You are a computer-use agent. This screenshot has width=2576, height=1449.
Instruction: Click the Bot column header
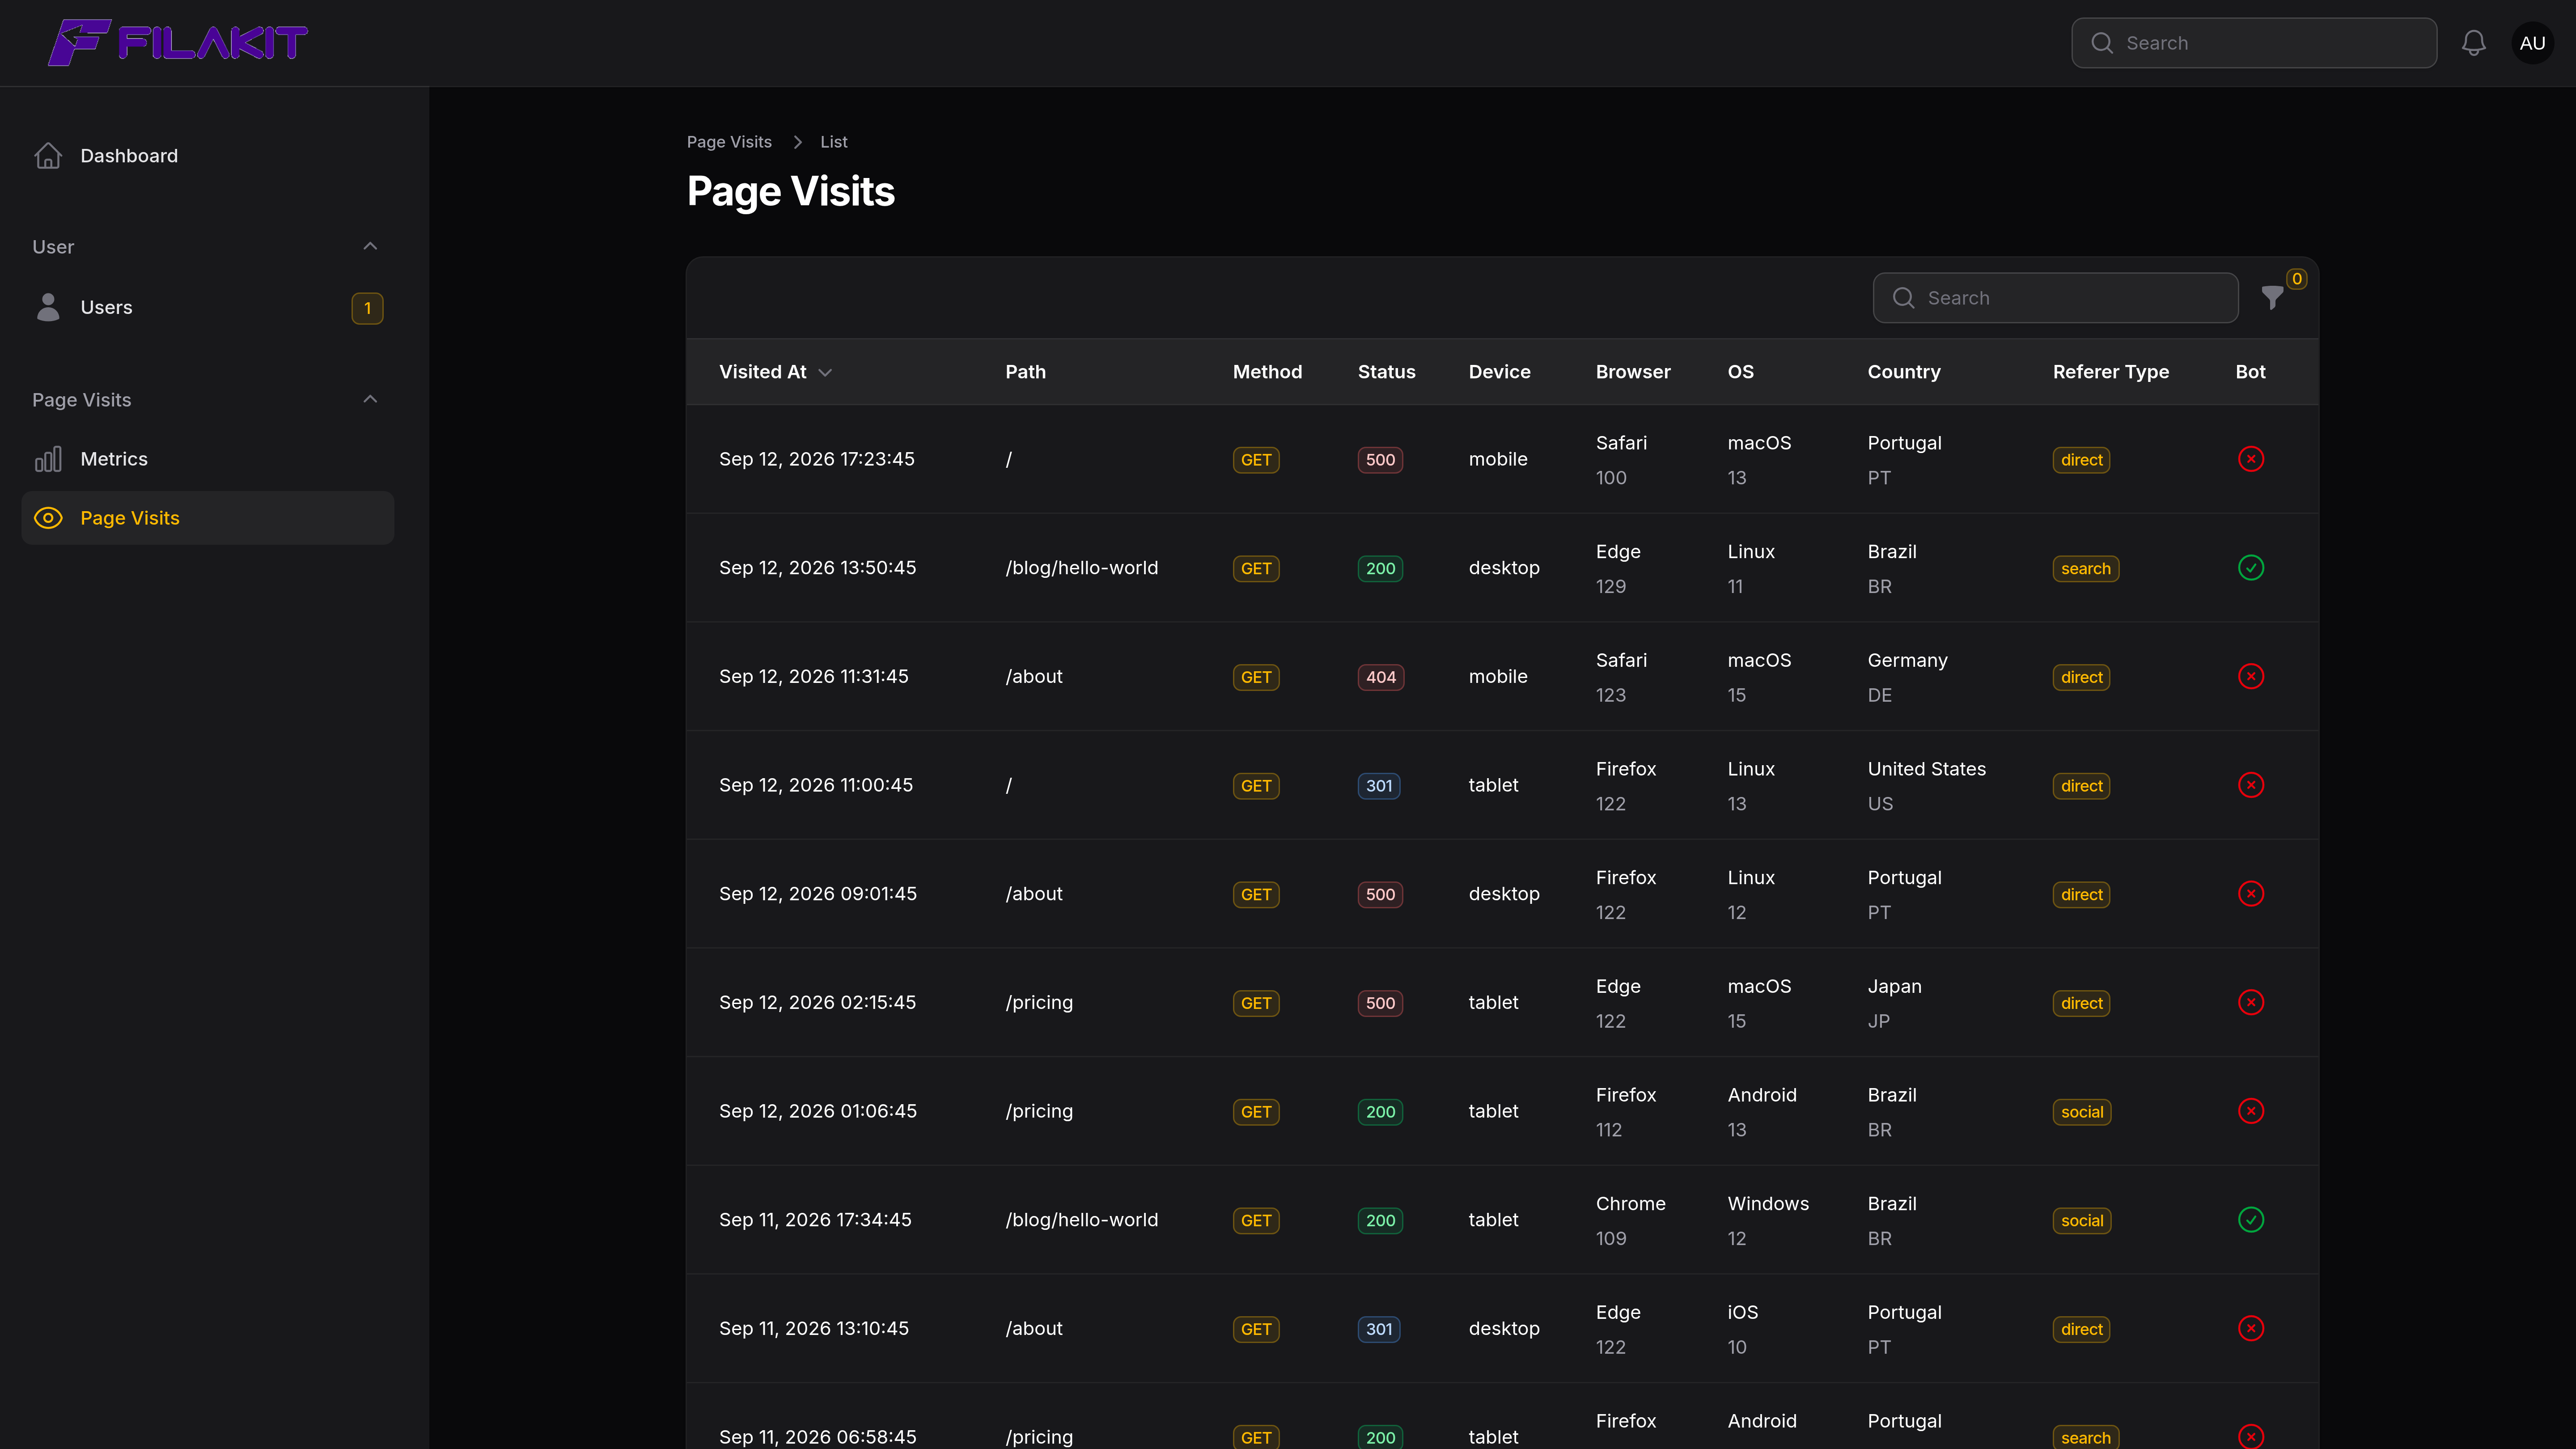[x=2250, y=372]
